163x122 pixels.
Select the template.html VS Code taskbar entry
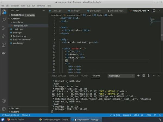click(x=86, y=120)
